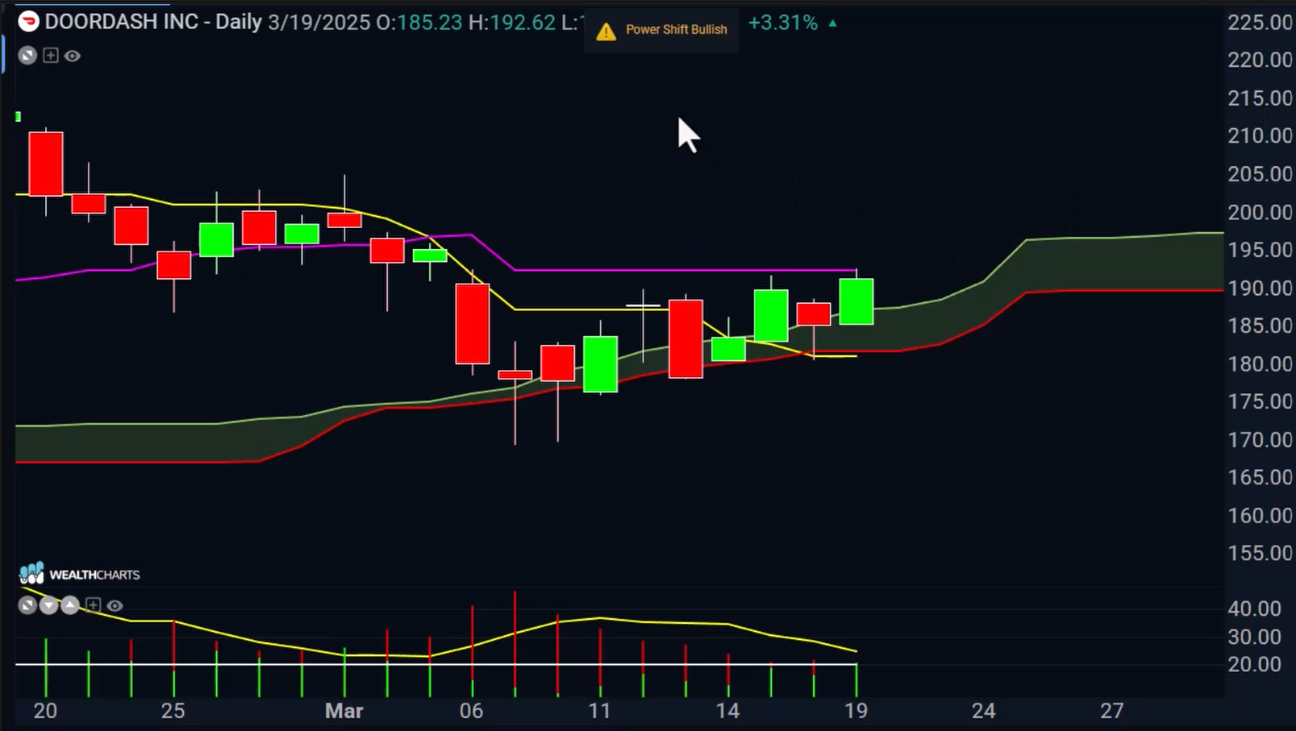Click the 25 date label on time axis
This screenshot has height=731, width=1296.
pos(173,711)
